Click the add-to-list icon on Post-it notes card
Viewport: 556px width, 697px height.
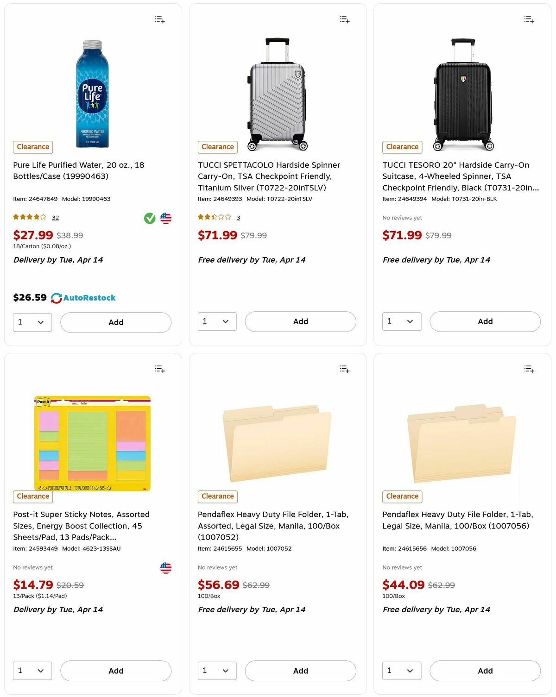point(159,369)
